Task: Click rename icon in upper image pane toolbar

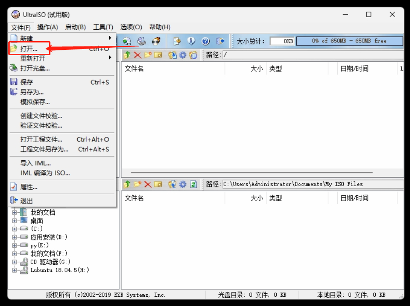Action: pyautogui.click(x=158, y=55)
